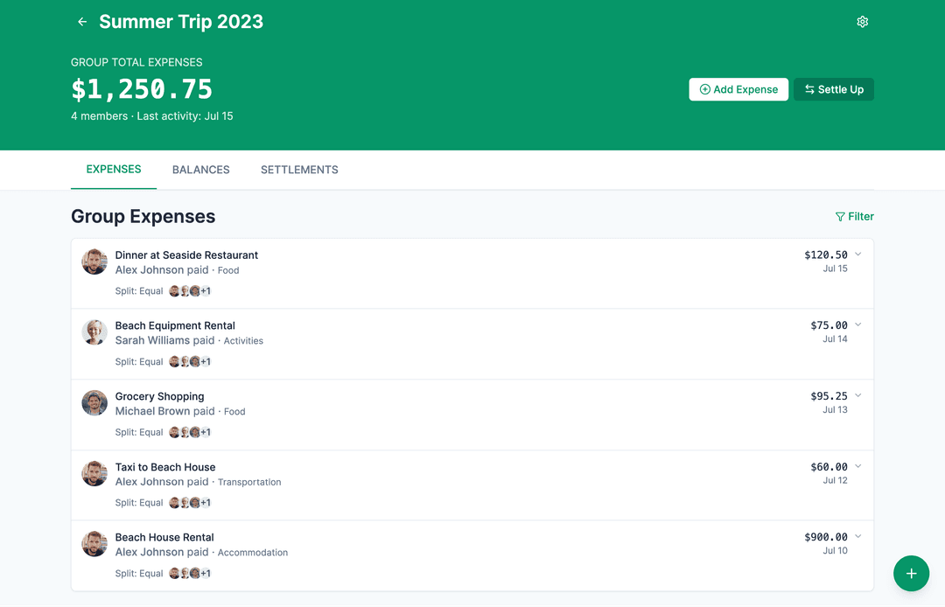Click Alex Johnson's avatar on Taxi to Beach House
The width and height of the screenshot is (945, 607).
click(x=94, y=473)
